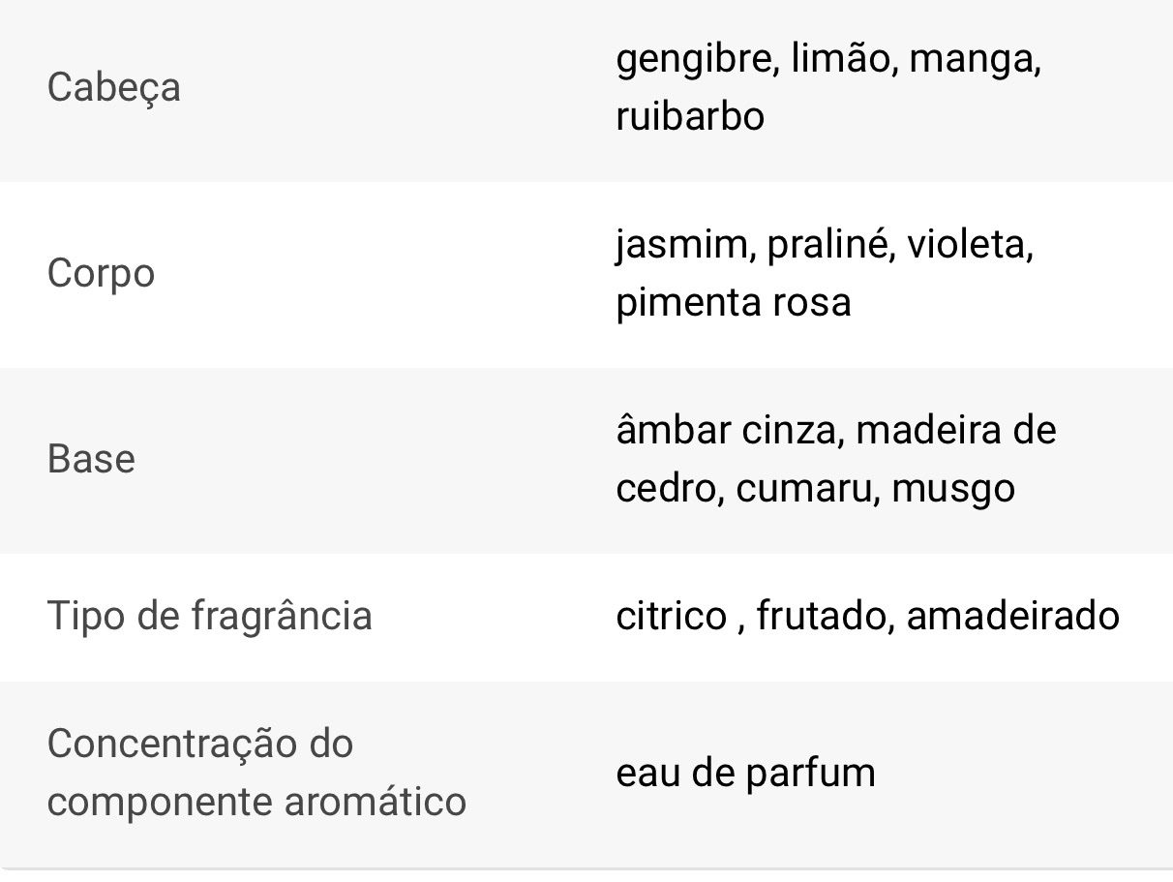Select the word limão in Cabeça notes

pos(840,60)
